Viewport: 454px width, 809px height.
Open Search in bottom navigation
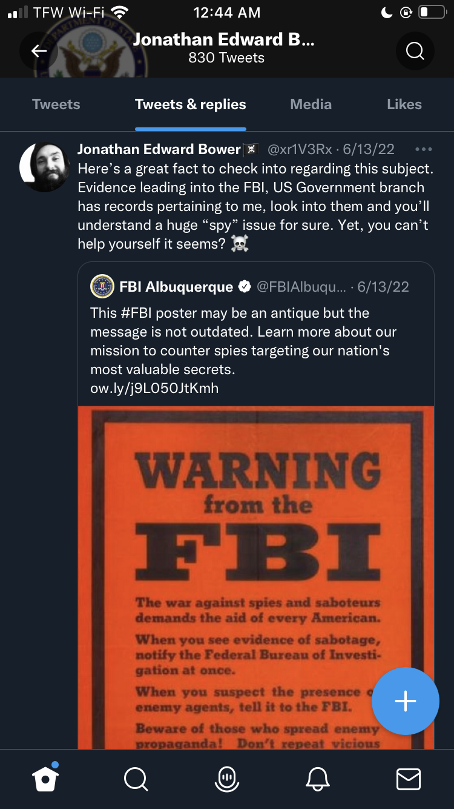(x=136, y=779)
